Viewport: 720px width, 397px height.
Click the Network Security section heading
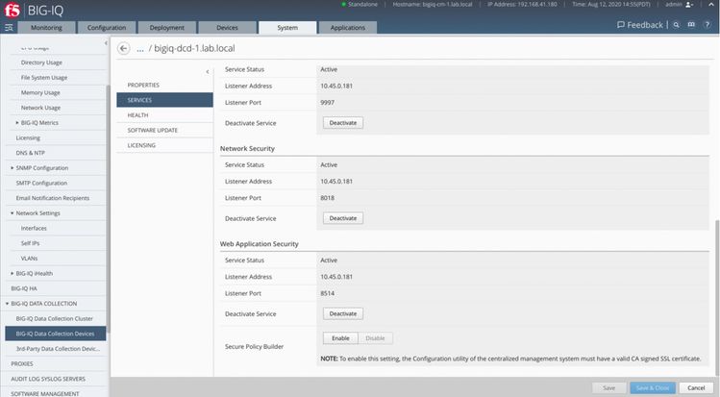[x=247, y=149]
